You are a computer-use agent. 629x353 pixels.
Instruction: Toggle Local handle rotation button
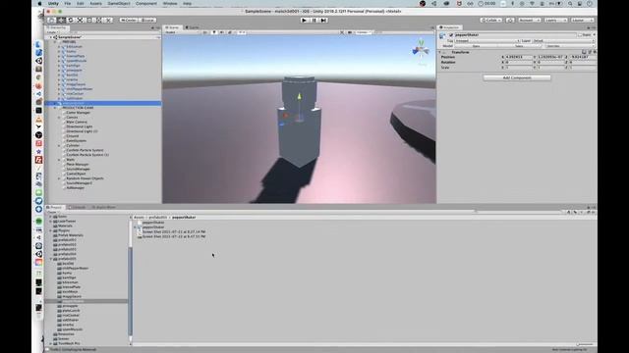point(147,20)
